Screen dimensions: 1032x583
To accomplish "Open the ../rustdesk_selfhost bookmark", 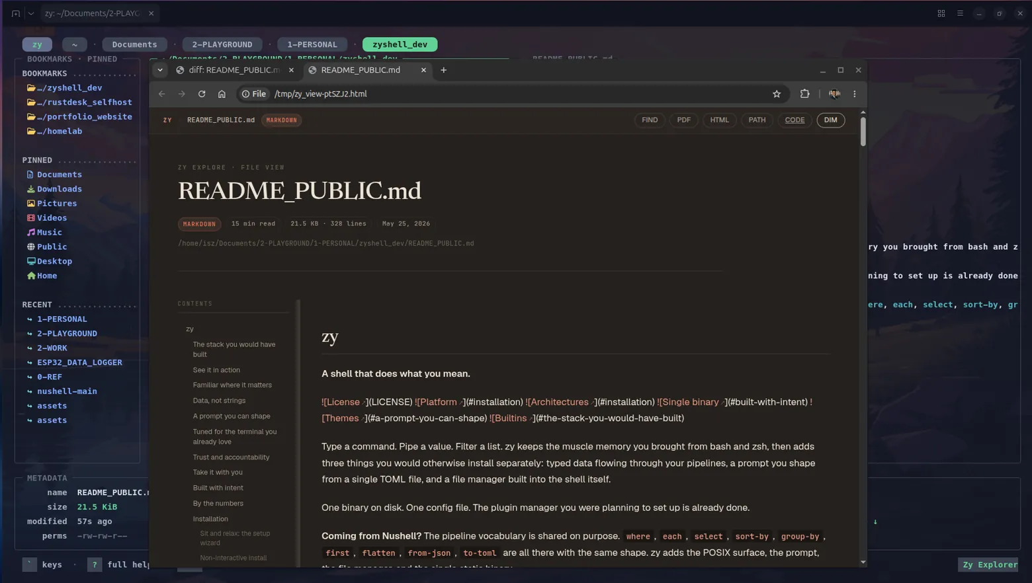I will click(79, 102).
